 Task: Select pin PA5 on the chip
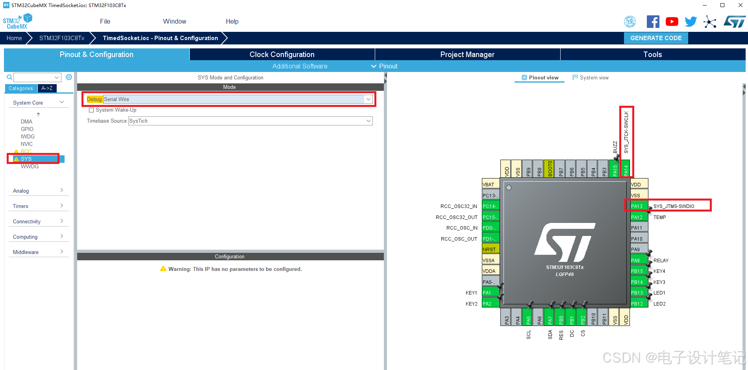tap(528, 317)
